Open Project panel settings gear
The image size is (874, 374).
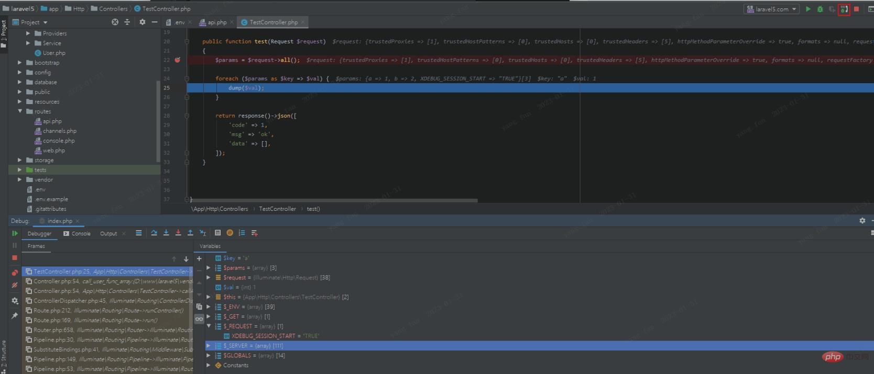142,22
